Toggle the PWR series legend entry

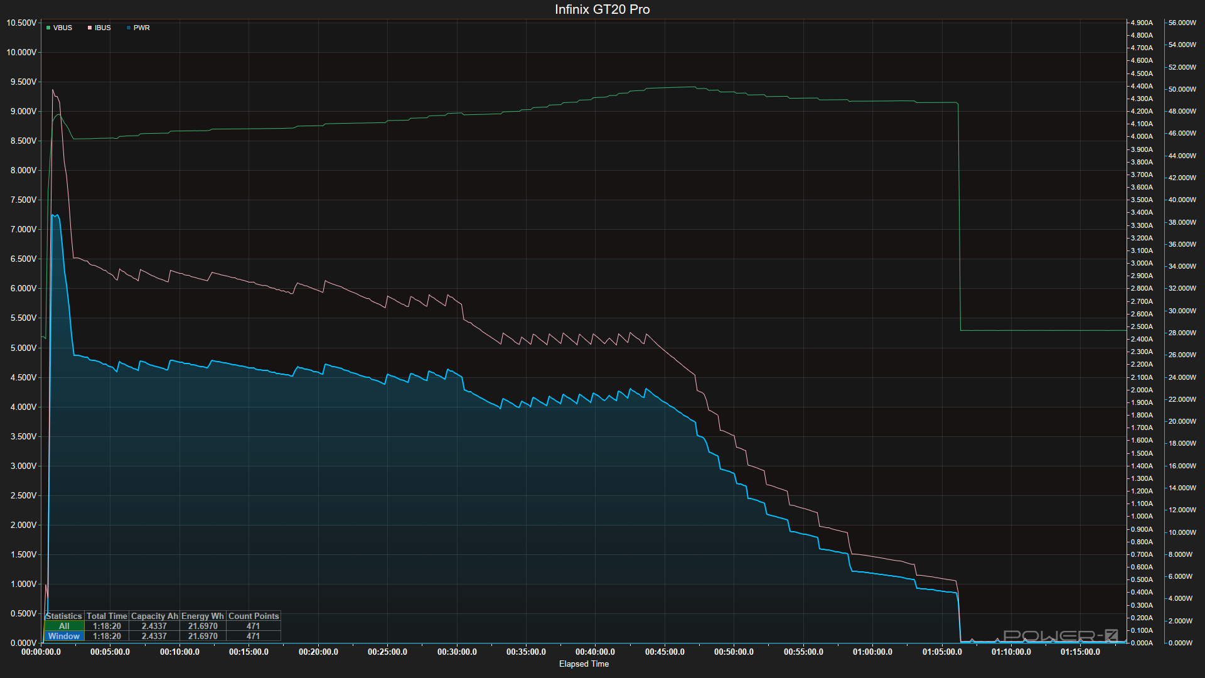[x=141, y=28]
